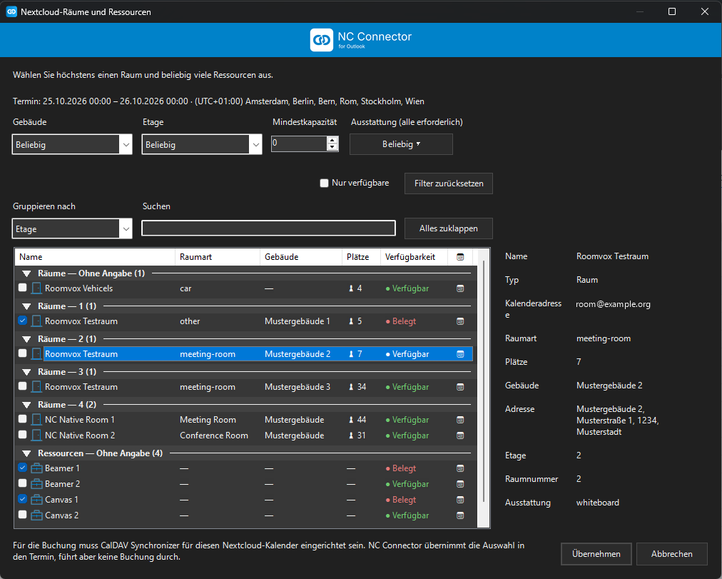Click the door icon beside Roomvox Vehicels
The image size is (722, 579).
pyautogui.click(x=36, y=288)
